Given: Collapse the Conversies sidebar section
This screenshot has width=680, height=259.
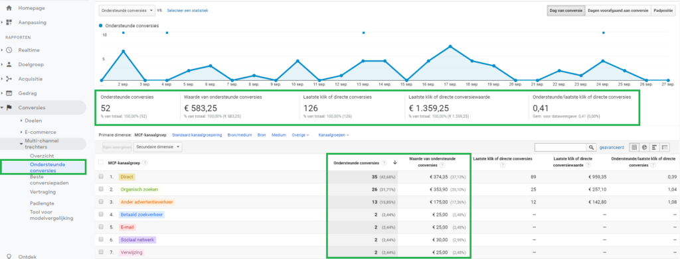Looking at the screenshot, I should click(2, 107).
